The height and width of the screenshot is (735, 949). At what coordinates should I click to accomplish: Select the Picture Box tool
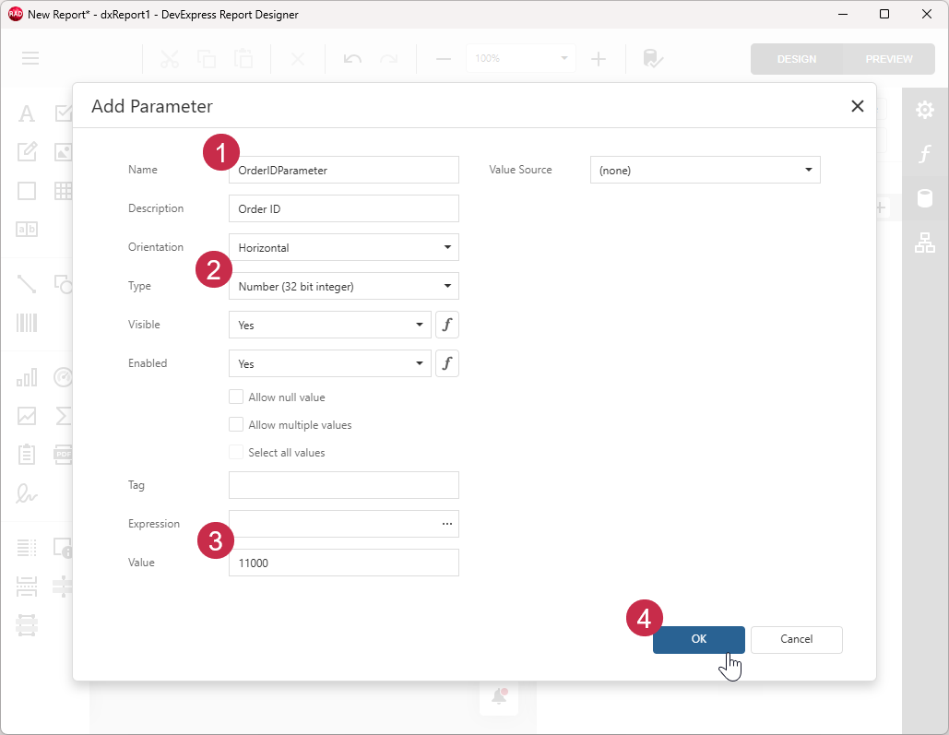click(63, 152)
